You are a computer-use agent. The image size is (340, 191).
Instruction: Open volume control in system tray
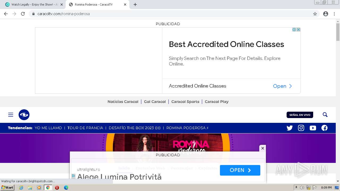[302, 188]
